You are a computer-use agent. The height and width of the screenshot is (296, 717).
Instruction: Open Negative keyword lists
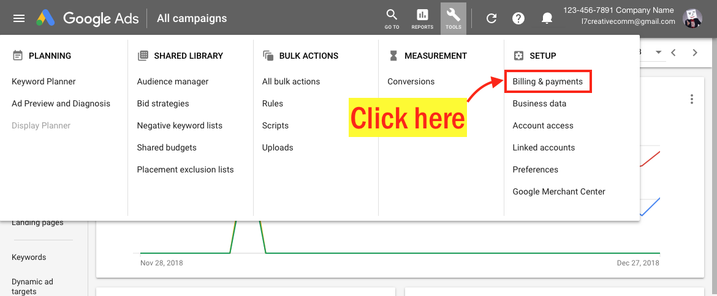180,125
